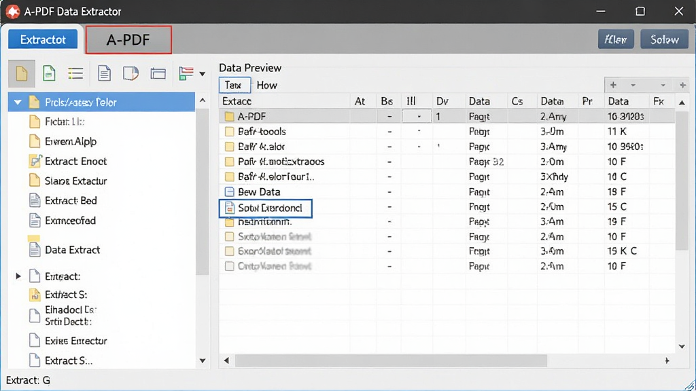Select the "Exies Entectur" tree item
Screen dimensions: 696x391
[x=76, y=341]
